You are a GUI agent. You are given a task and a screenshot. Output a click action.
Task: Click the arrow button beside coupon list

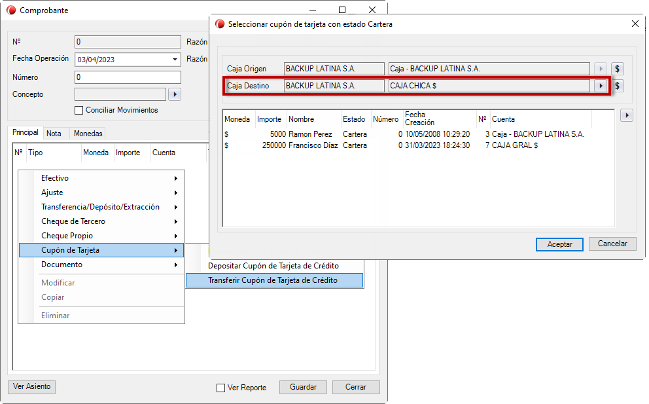click(x=627, y=115)
